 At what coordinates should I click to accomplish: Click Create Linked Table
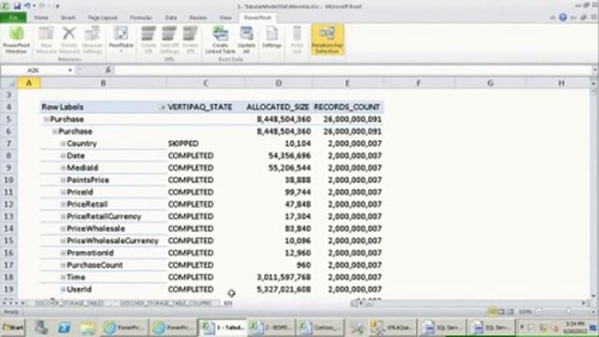click(x=220, y=39)
